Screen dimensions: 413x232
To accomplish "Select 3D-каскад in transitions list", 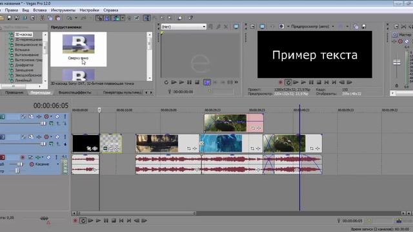I will pyautogui.click(x=23, y=34).
